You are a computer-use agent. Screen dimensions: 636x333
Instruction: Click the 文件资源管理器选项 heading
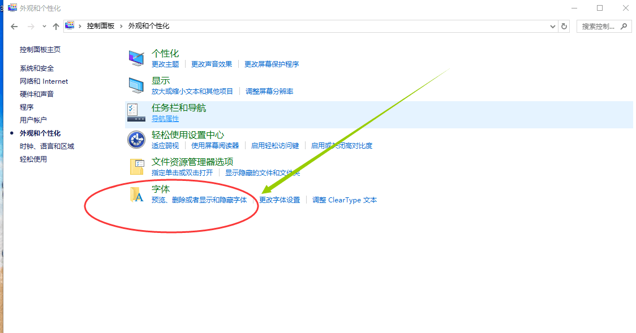point(192,162)
